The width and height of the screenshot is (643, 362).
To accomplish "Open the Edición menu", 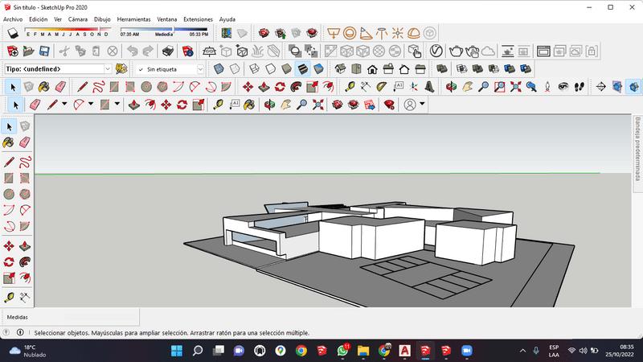I will pos(38,19).
